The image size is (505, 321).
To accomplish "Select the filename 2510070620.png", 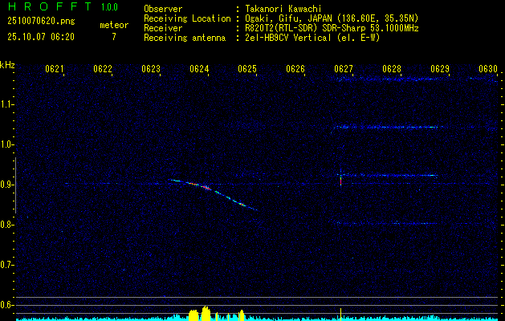I will 41,22.
